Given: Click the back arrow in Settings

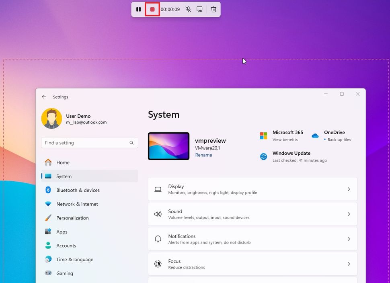Looking at the screenshot, I should point(44,96).
